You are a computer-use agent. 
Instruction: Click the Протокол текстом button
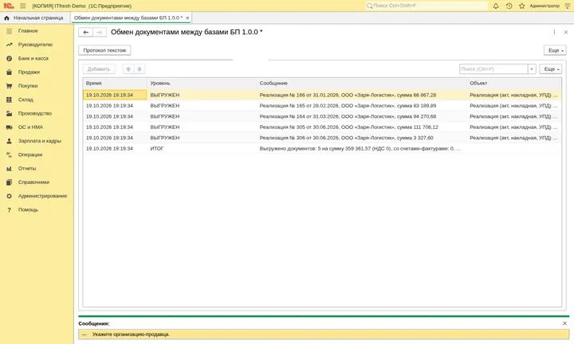pos(104,50)
